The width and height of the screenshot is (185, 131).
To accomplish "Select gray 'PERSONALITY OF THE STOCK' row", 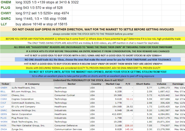I will (x=88, y=80).
